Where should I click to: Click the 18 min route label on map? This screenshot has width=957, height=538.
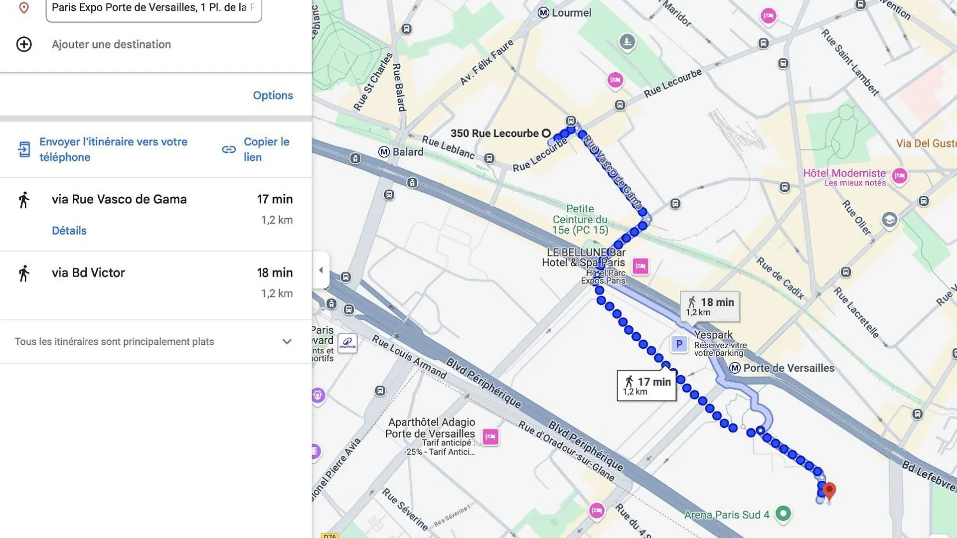(x=710, y=306)
